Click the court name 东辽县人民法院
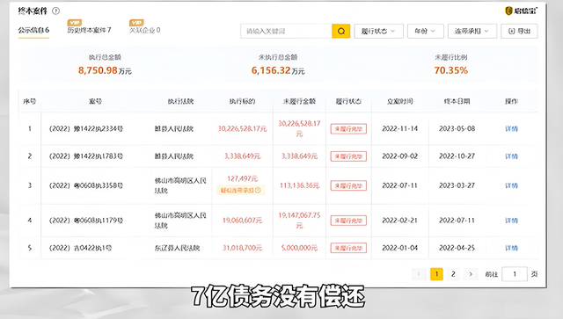 pyautogui.click(x=177, y=248)
